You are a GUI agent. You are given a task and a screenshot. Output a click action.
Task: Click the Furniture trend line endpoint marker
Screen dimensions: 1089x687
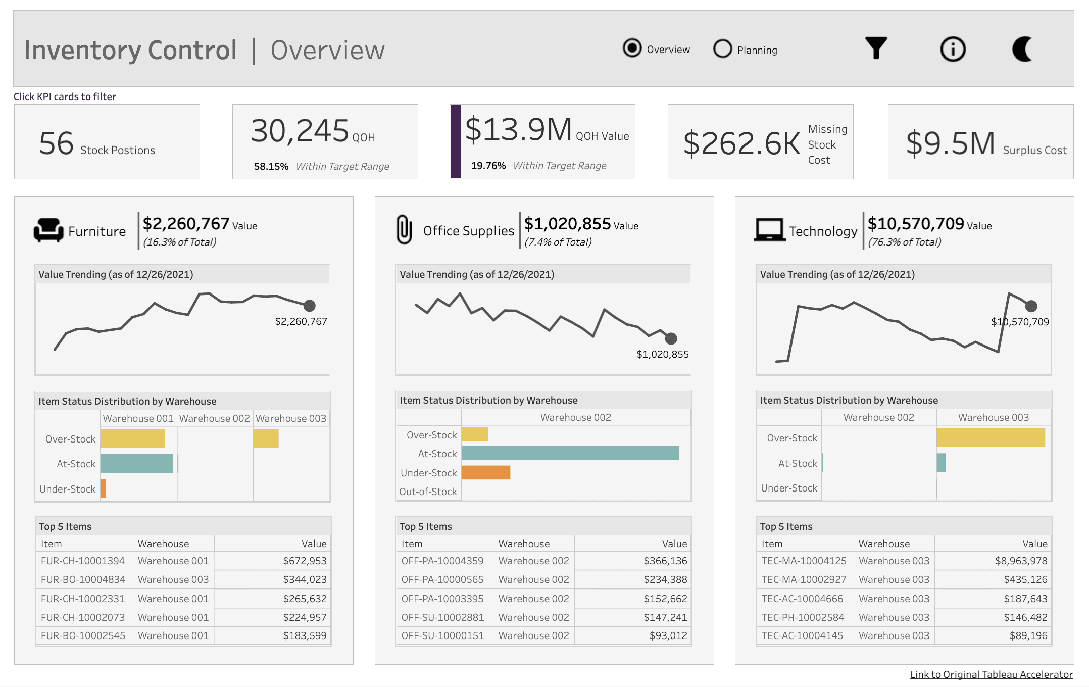tap(310, 305)
